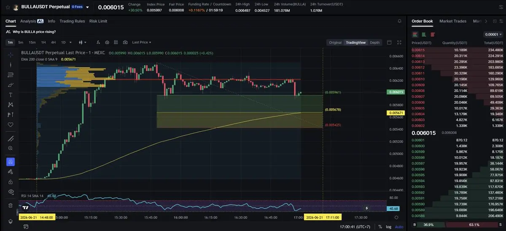Select the 4H timeframe

tap(53, 42)
